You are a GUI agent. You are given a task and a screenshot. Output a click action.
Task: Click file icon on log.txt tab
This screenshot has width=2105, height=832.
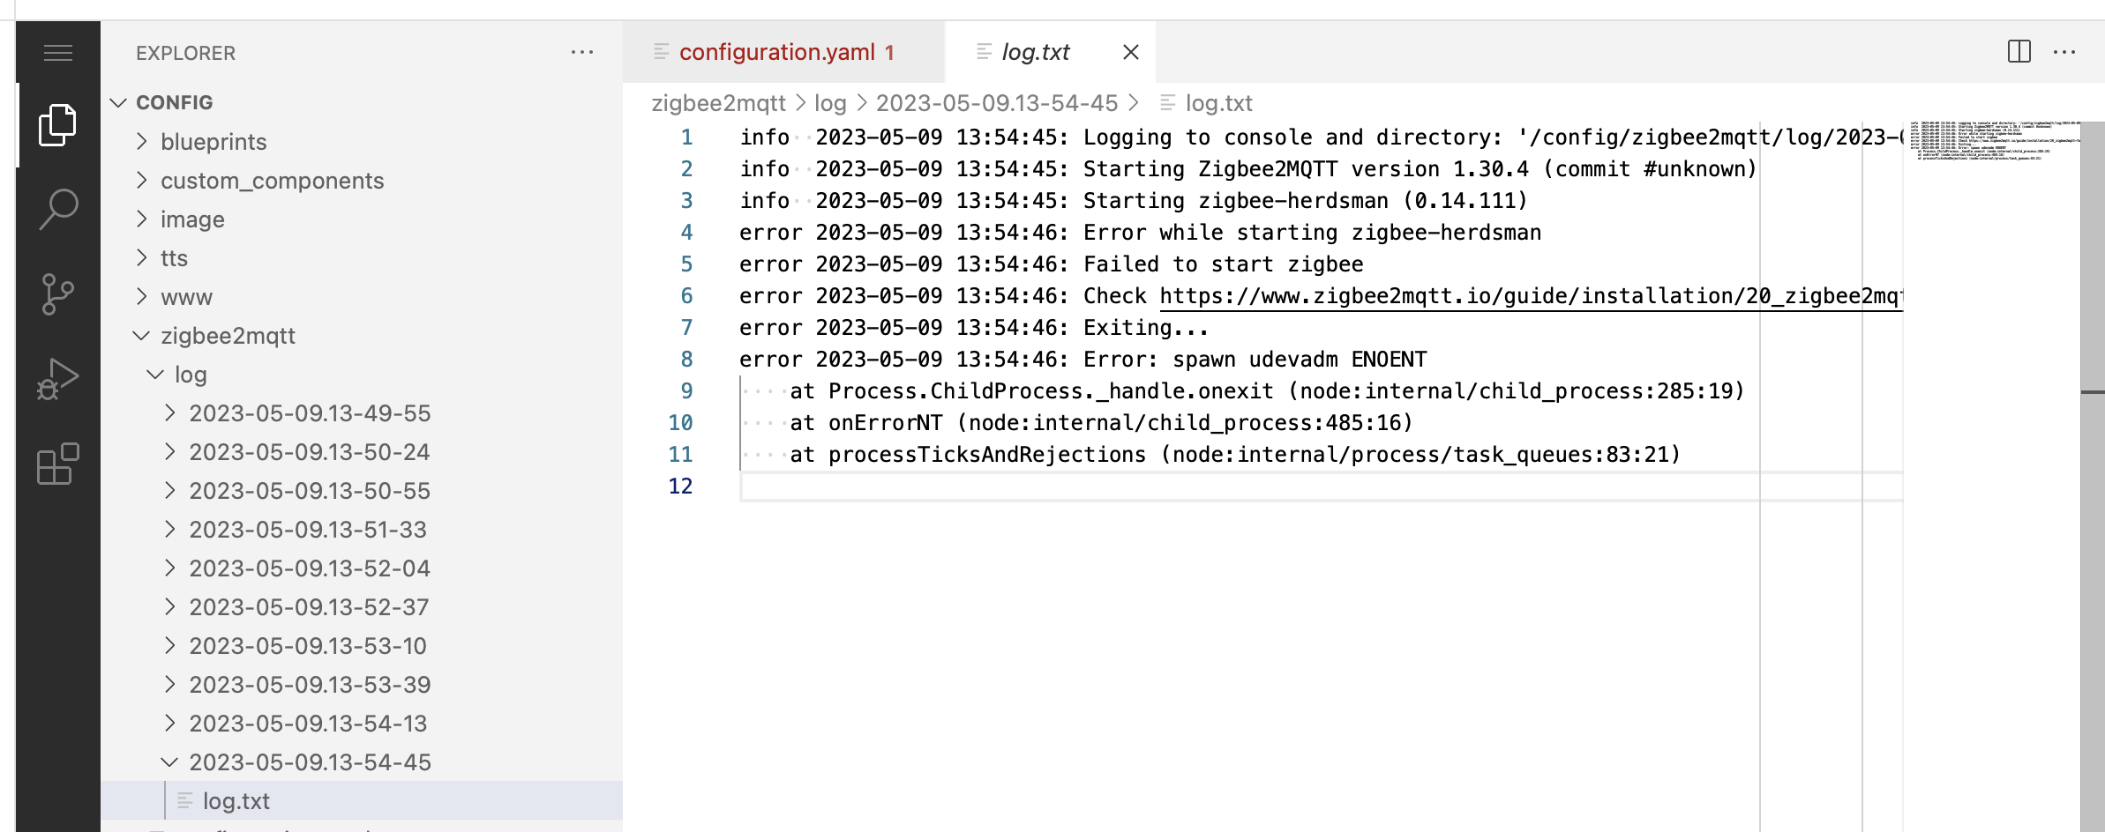(x=985, y=52)
